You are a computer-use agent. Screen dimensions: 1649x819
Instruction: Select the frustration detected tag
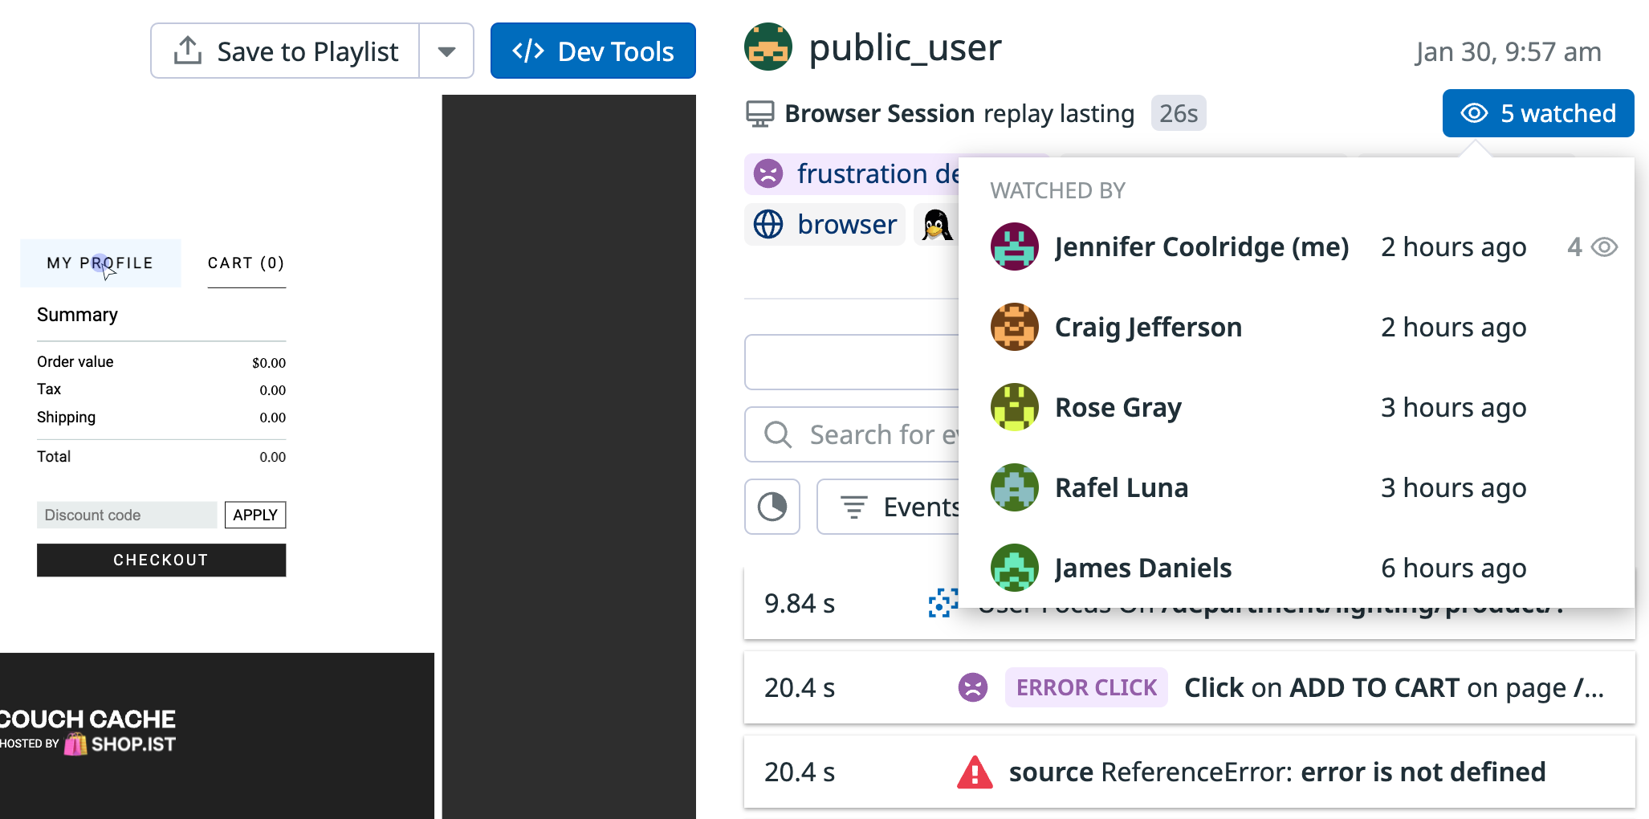click(x=851, y=174)
